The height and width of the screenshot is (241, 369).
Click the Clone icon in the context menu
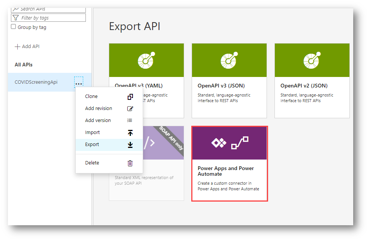[130, 96]
